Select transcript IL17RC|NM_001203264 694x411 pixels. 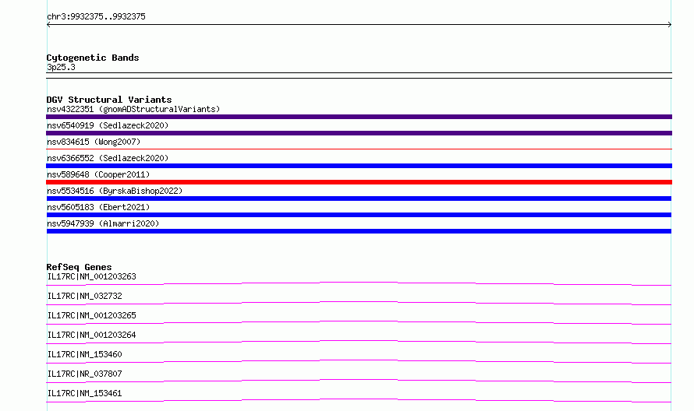91,335
